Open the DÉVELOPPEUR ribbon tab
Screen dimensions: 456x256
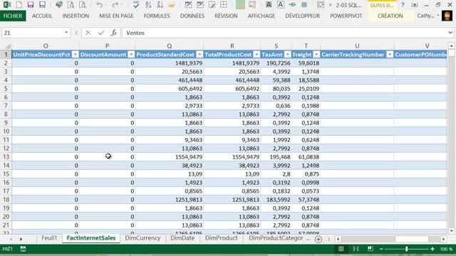tap(302, 16)
